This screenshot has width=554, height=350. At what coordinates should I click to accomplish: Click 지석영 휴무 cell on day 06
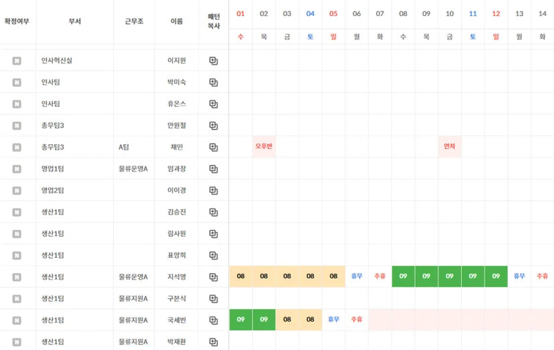(357, 277)
